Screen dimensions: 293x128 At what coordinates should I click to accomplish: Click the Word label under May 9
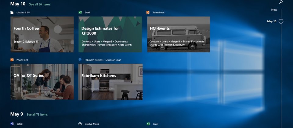20,124
